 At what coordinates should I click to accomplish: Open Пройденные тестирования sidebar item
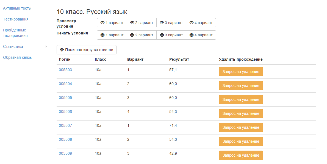15,33
